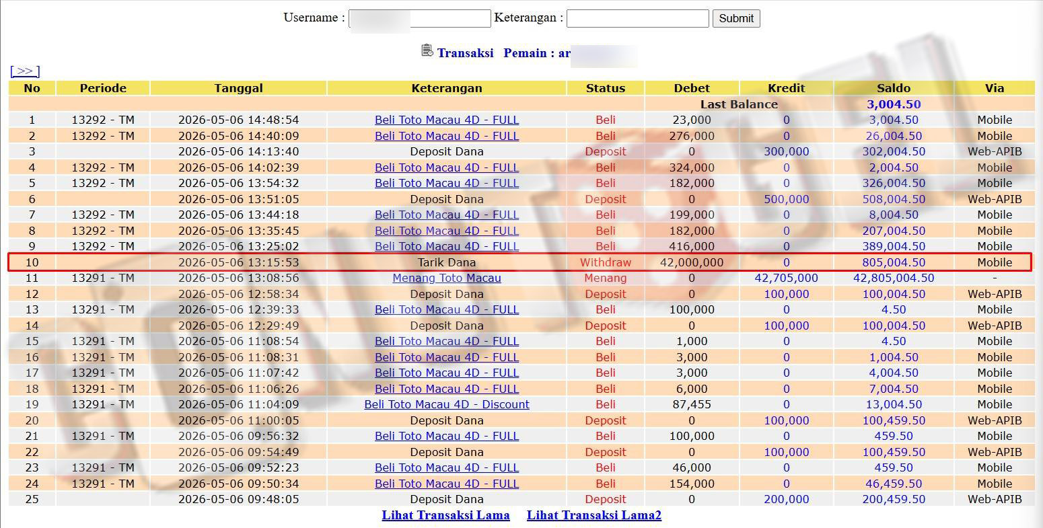Click Deposit Dana text in row 22
This screenshot has width=1043, height=528.
click(447, 452)
